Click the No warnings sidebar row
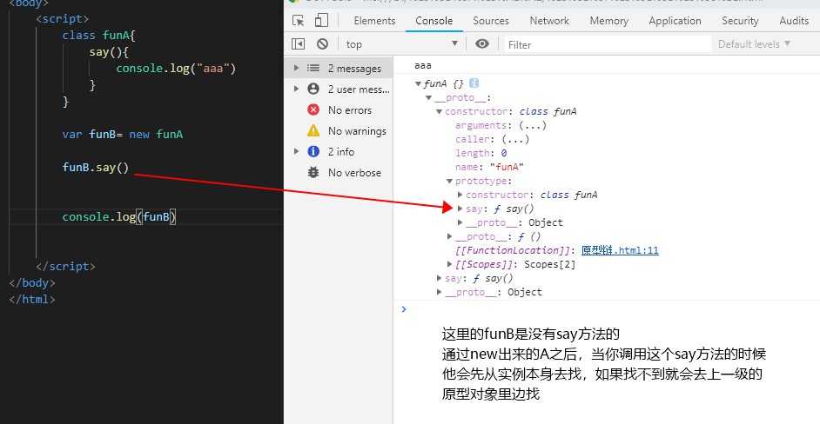The image size is (820, 424). pyautogui.click(x=339, y=130)
